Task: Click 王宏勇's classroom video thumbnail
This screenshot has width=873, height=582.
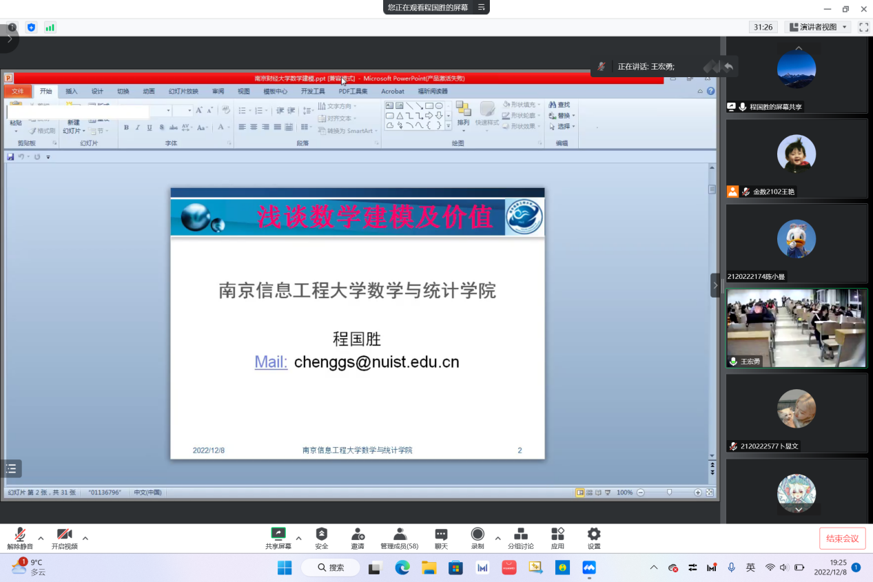Action: tap(797, 329)
